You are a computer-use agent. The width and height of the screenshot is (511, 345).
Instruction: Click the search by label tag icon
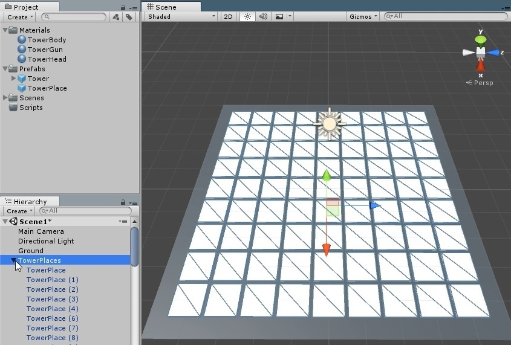pyautogui.click(x=129, y=17)
